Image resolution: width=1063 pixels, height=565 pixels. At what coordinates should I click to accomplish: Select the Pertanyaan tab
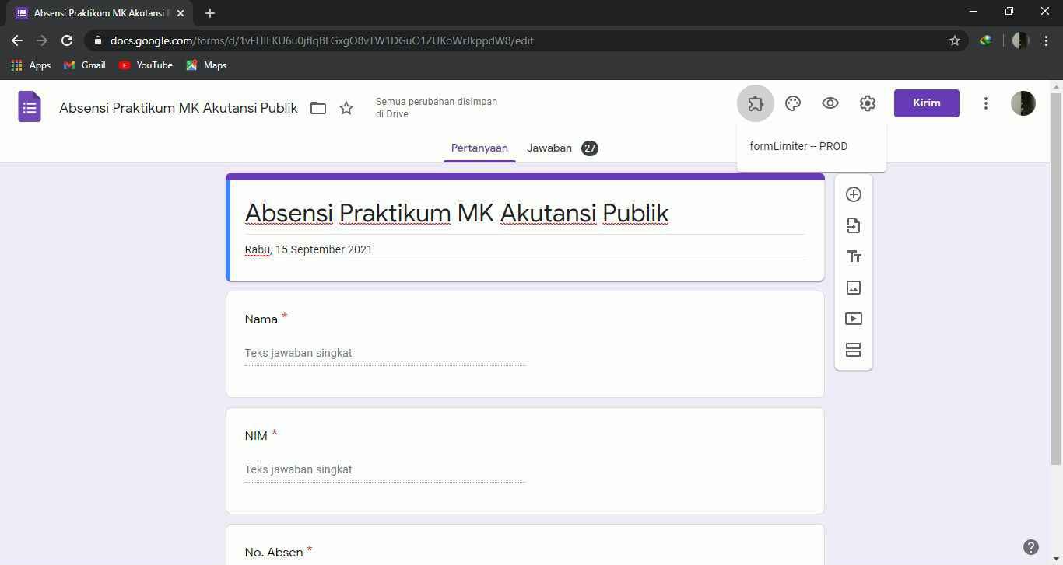[479, 148]
